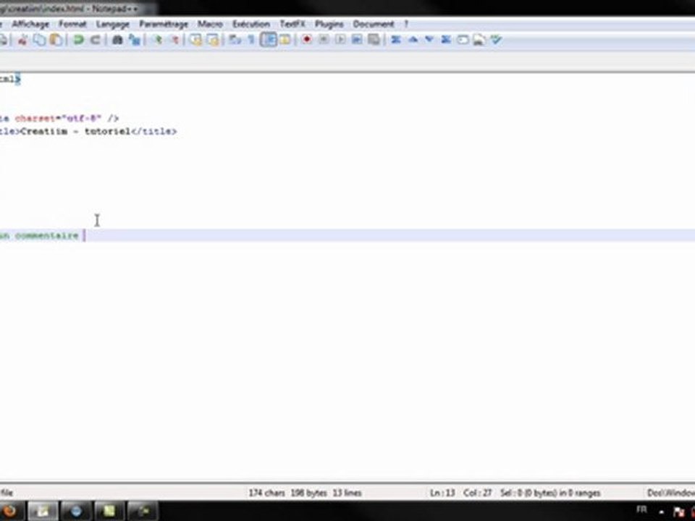Open the question mark help menu
This screenshot has height=521, width=695.
tap(405, 24)
